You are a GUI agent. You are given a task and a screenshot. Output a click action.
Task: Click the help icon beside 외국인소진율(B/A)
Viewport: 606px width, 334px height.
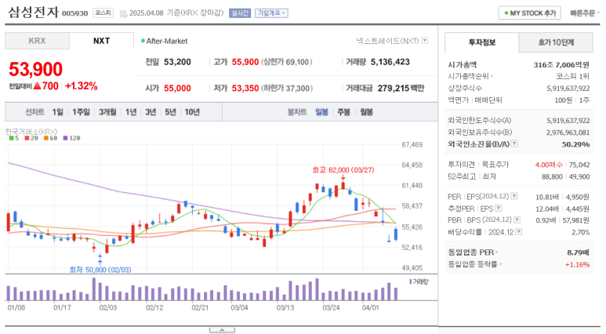(514, 143)
